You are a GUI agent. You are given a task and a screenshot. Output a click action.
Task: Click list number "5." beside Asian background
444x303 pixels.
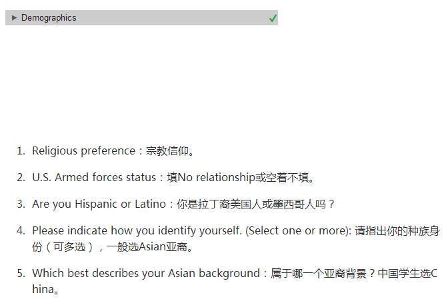(21, 274)
